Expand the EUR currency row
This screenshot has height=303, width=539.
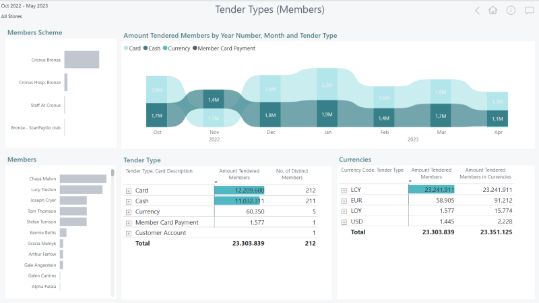344,201
